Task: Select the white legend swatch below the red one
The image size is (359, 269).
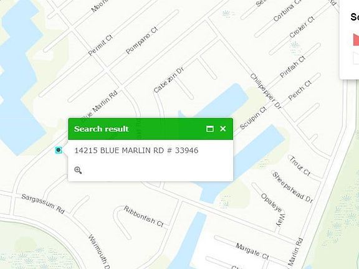Action: pyautogui.click(x=356, y=58)
